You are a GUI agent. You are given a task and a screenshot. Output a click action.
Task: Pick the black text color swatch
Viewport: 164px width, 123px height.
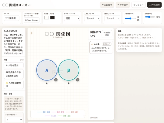(x=53, y=18)
